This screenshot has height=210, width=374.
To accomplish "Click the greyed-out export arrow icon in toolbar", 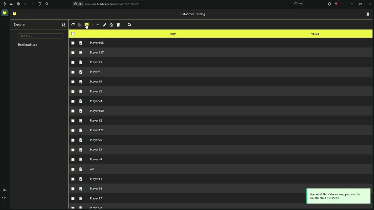I will (x=80, y=25).
